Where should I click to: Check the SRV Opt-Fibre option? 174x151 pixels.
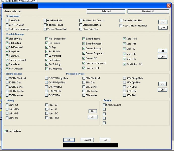[125, 83]
